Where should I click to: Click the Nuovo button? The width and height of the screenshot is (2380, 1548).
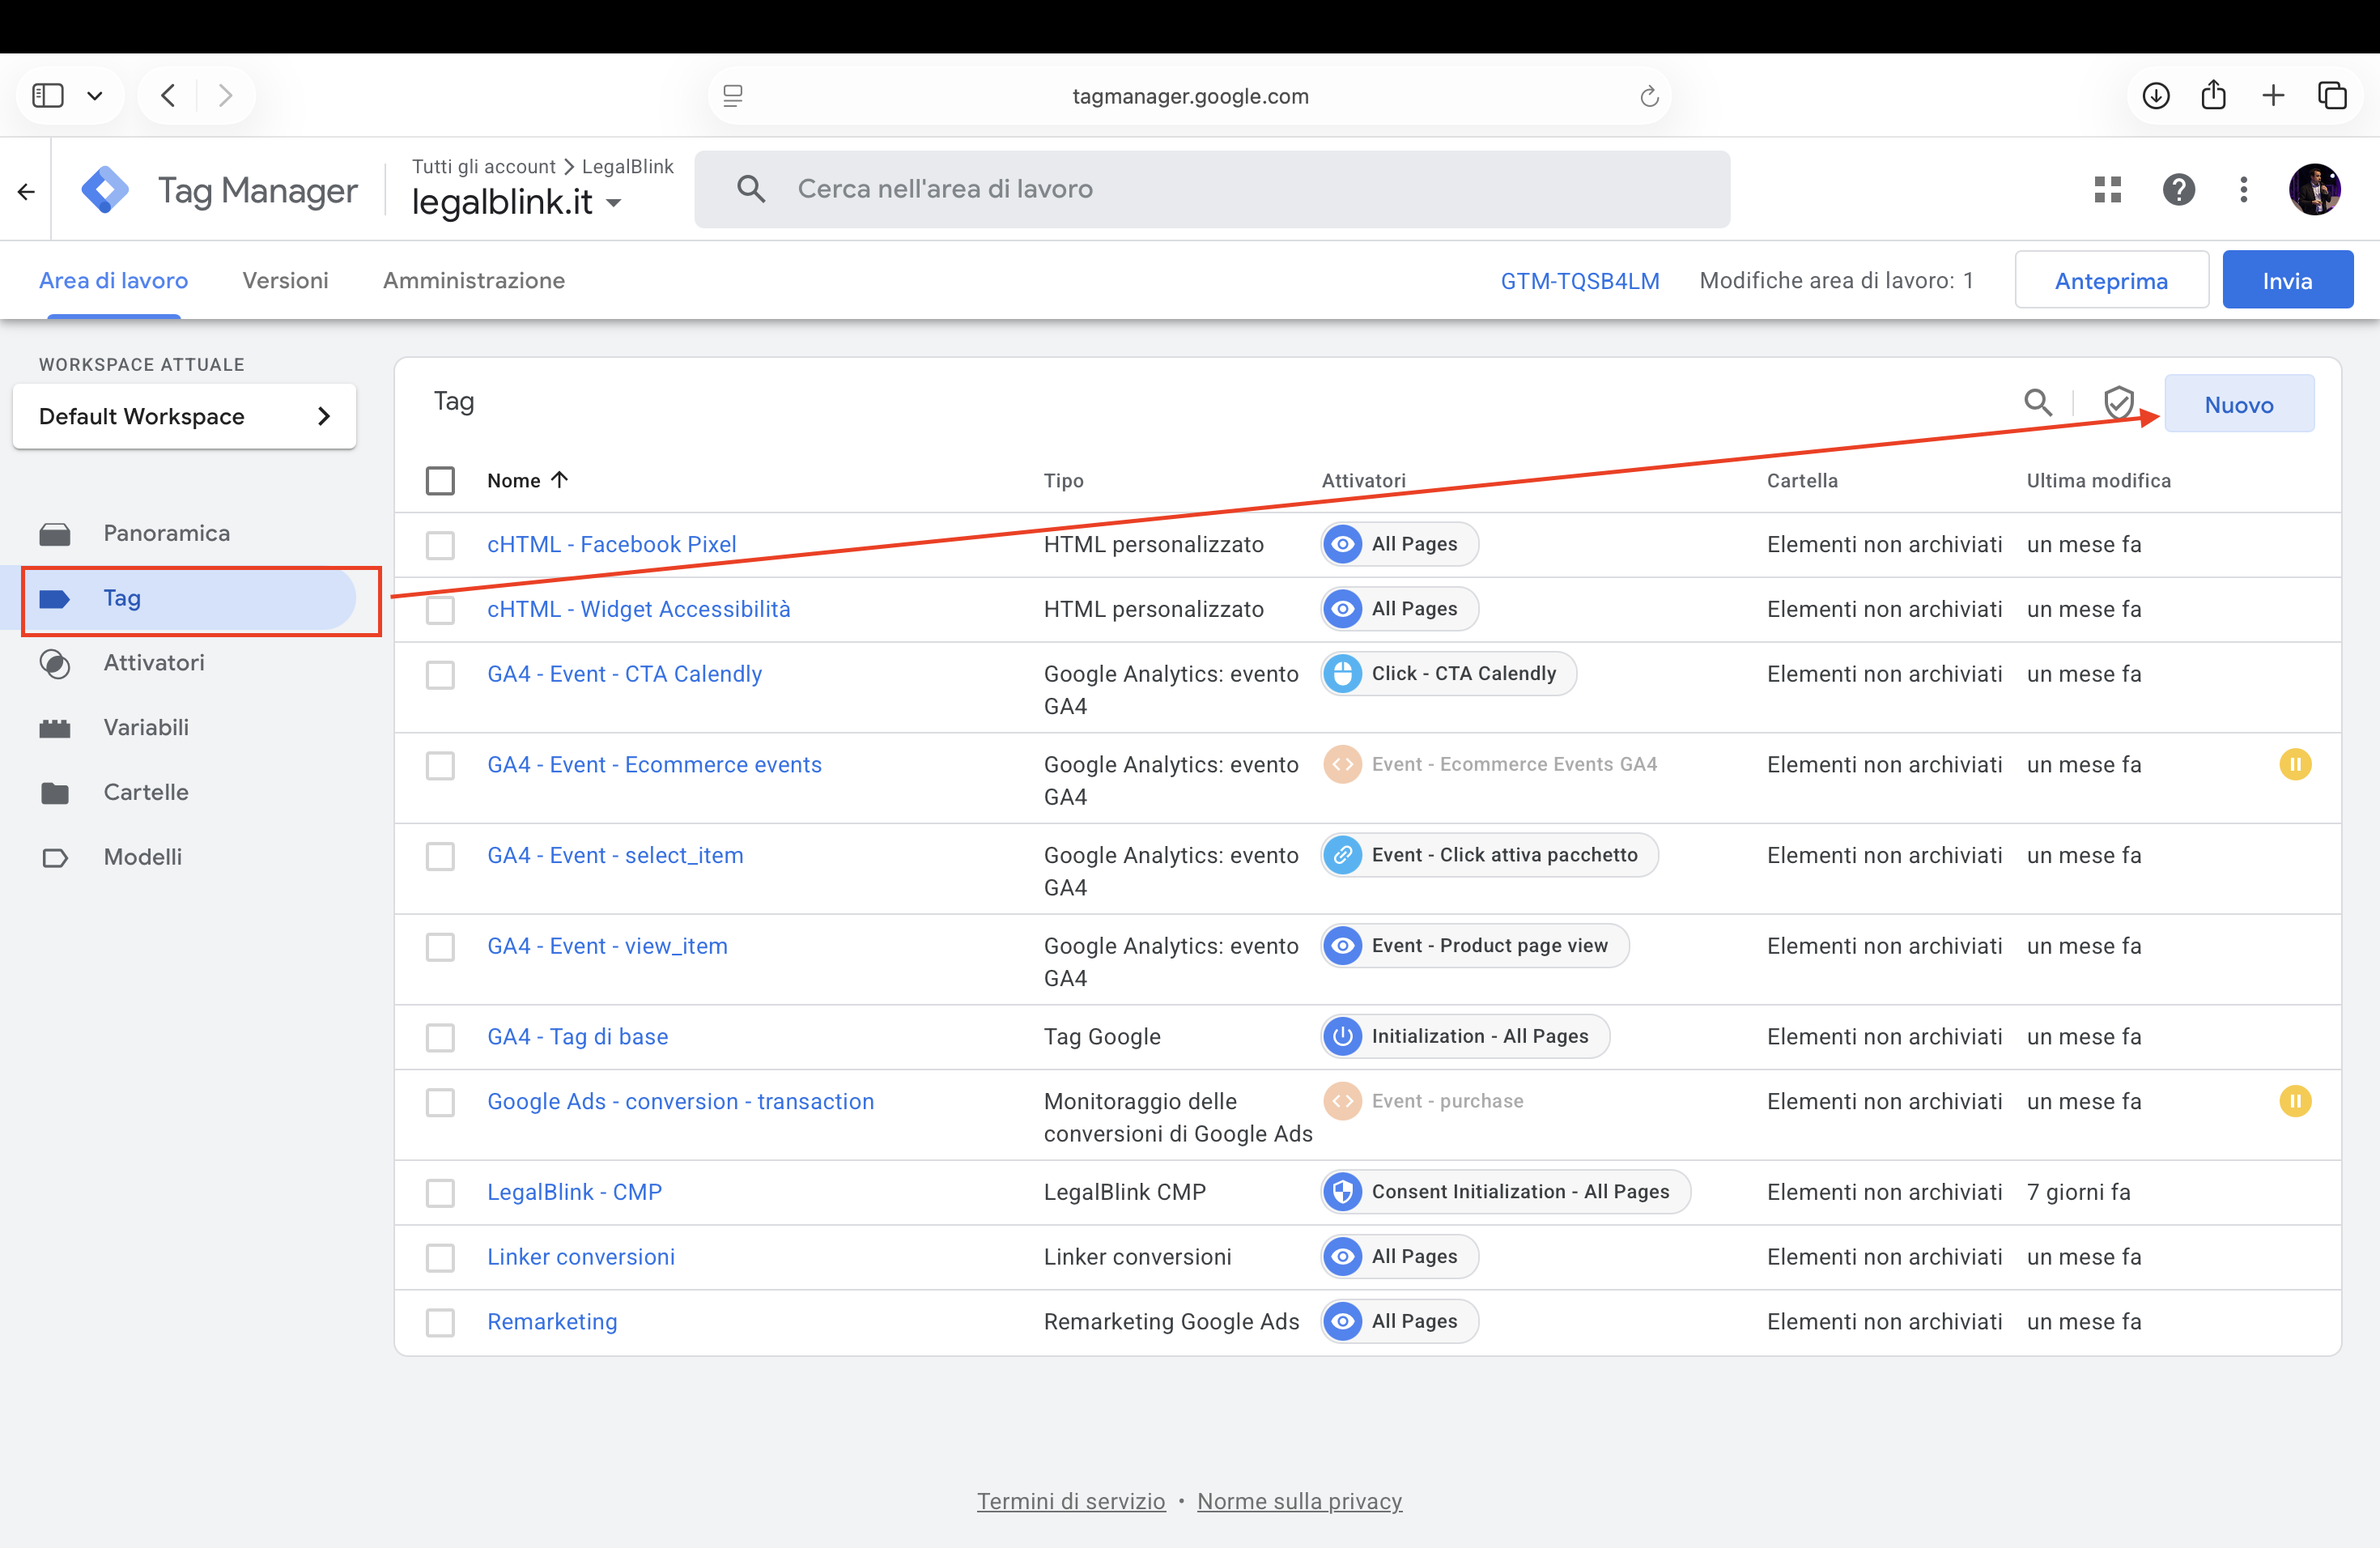tap(2238, 405)
